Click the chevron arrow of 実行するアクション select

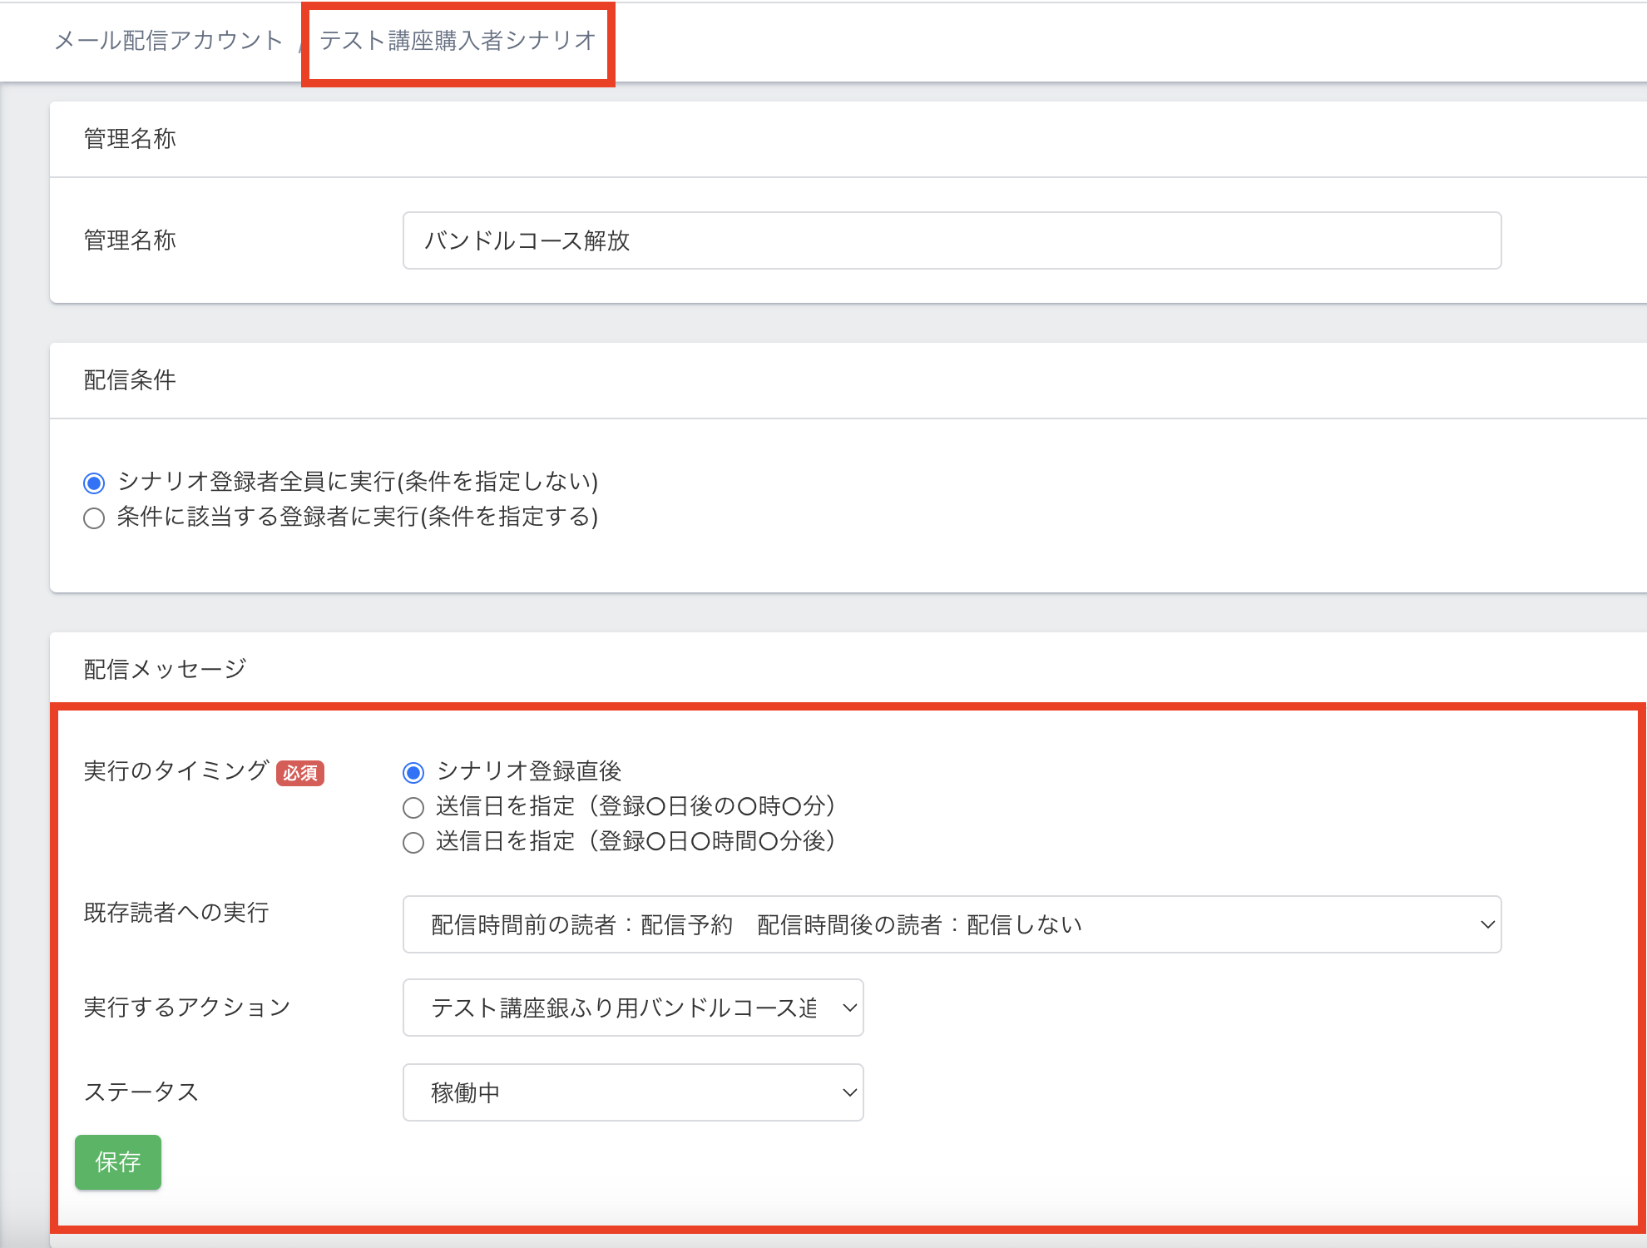[849, 1008]
